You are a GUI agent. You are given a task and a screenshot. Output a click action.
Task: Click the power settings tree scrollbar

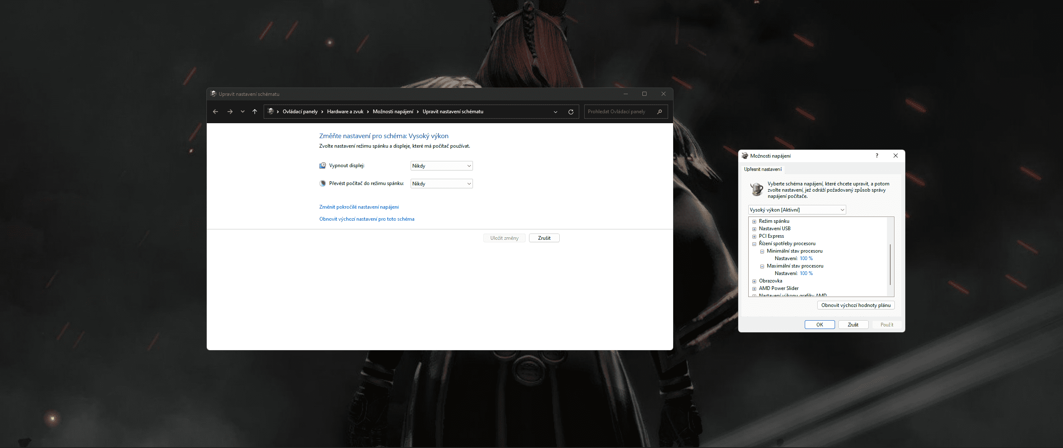pos(890,264)
